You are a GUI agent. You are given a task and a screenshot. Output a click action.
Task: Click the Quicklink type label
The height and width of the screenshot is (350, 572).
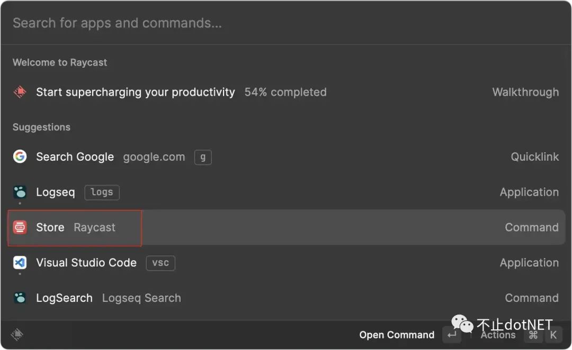[534, 157]
